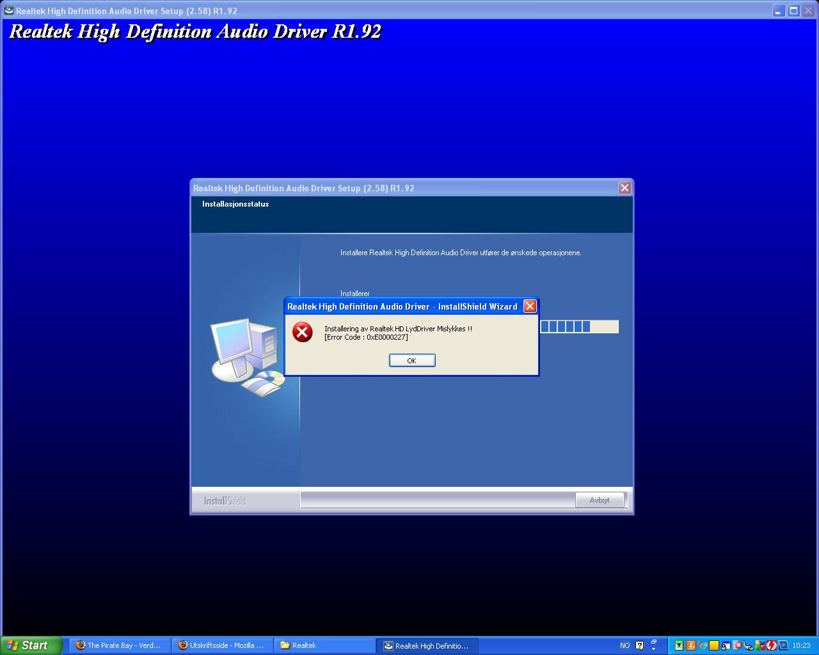The width and height of the screenshot is (819, 655).
Task: Close the Realtek setup wizard window
Action: (x=624, y=187)
